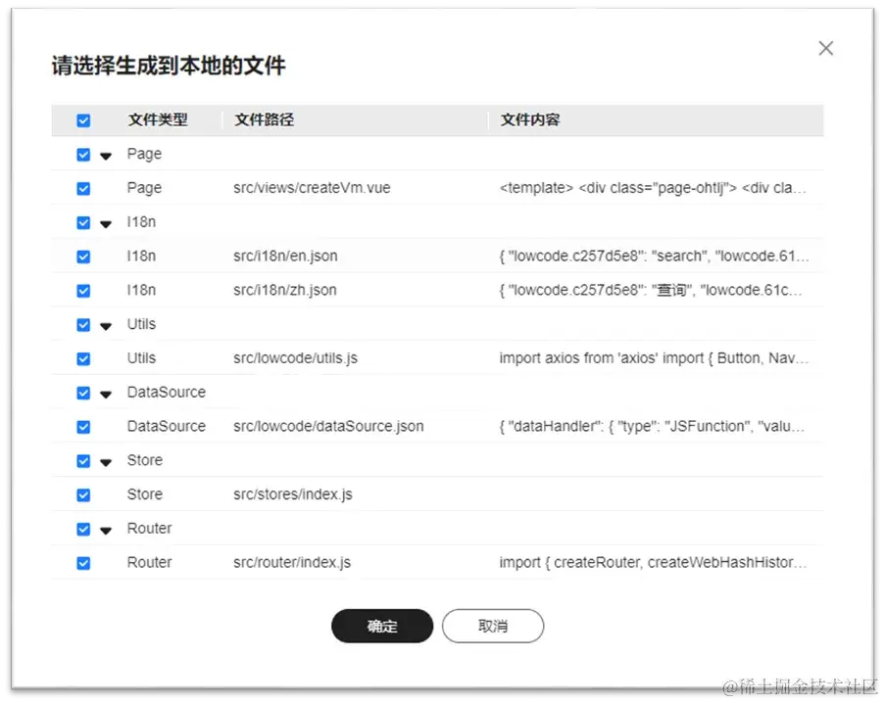
Task: Collapse the I18n group
Action: (106, 222)
